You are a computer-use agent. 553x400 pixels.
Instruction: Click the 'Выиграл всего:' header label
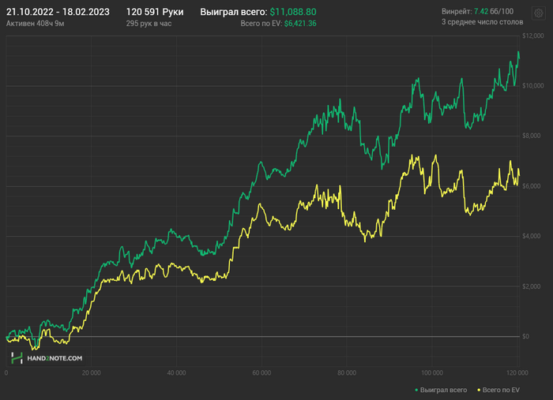(234, 12)
